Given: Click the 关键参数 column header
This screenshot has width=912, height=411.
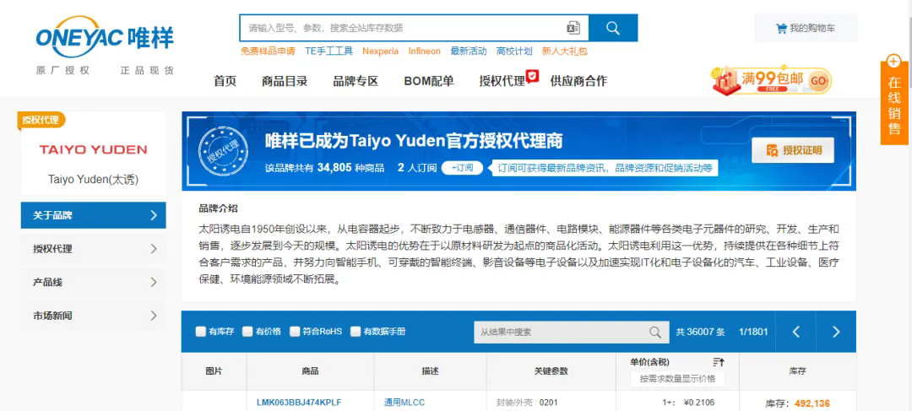Looking at the screenshot, I should tap(551, 370).
